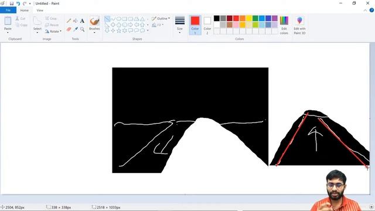The width and height of the screenshot is (375, 211).
Task: Choose the Rounded rectangle shape
Action: [131, 19]
